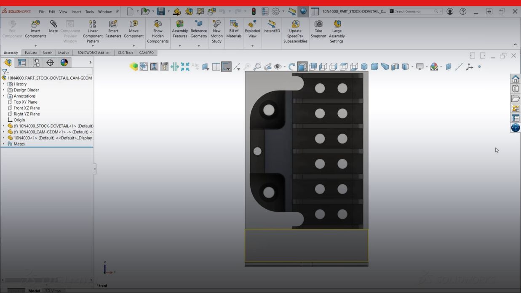Open the Tools menu
521x293 pixels.
[x=89, y=12]
